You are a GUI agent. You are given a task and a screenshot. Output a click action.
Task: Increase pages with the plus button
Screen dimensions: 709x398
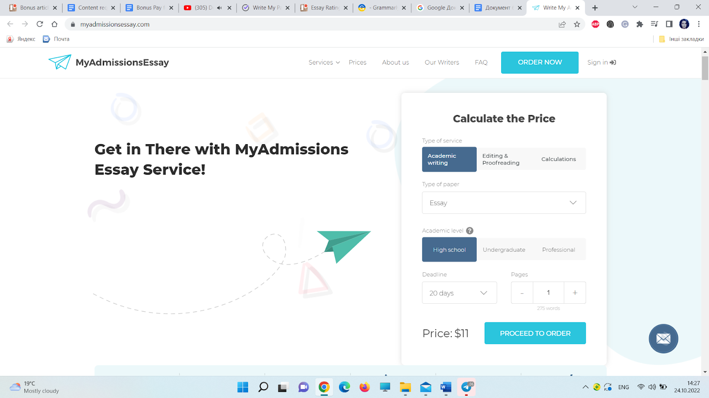pos(575,293)
